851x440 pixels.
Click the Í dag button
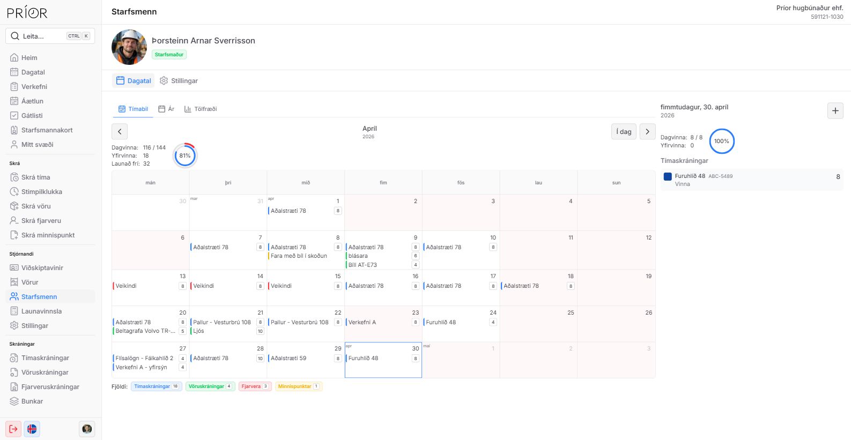tap(624, 132)
